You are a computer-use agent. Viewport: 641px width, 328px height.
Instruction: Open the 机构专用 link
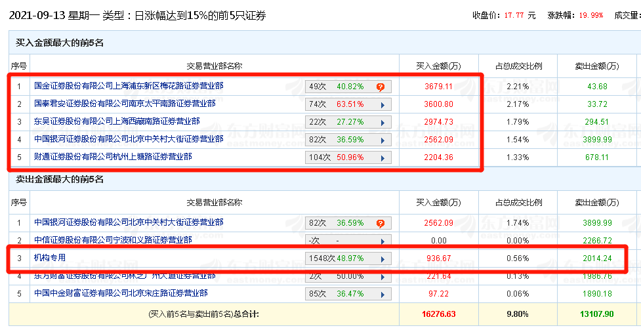click(49, 258)
